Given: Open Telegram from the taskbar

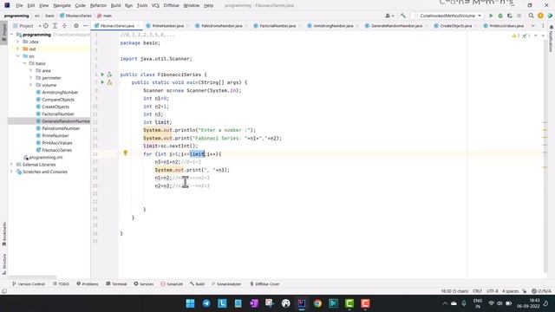Looking at the screenshot, I should 206,303.
